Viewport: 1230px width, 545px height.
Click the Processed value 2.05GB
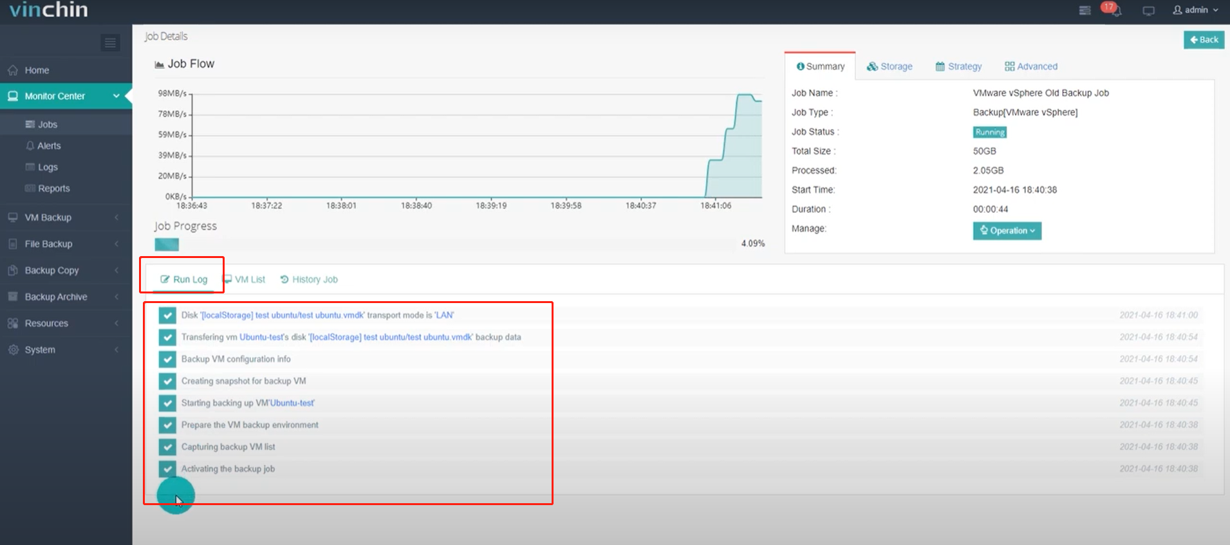pyautogui.click(x=988, y=171)
